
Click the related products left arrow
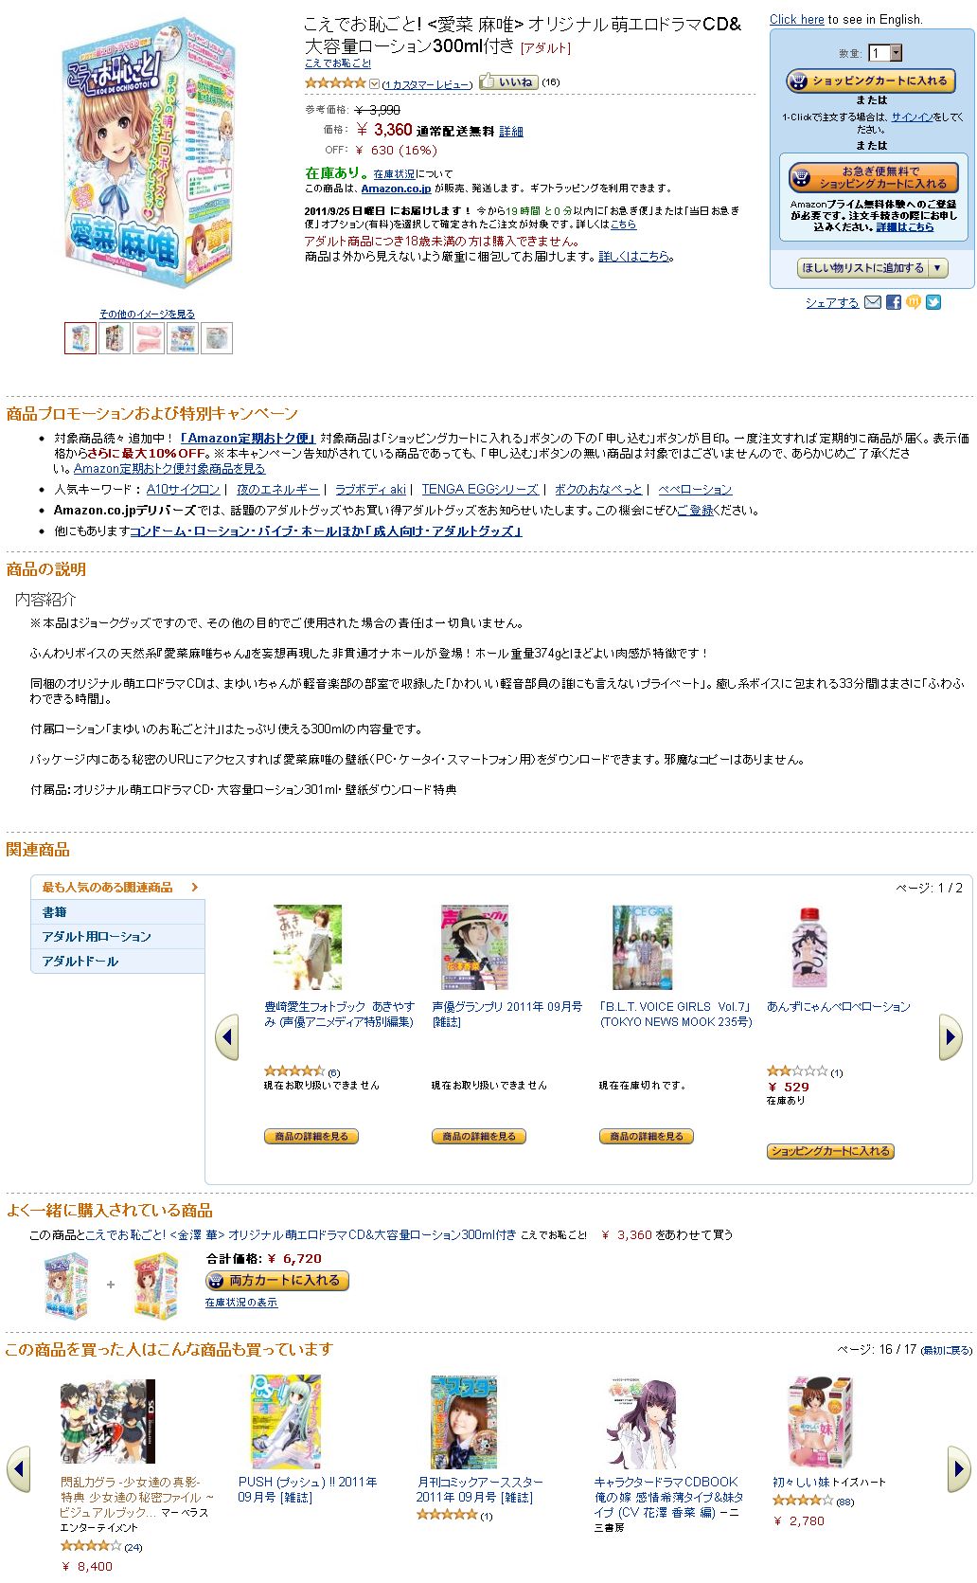tap(227, 1037)
